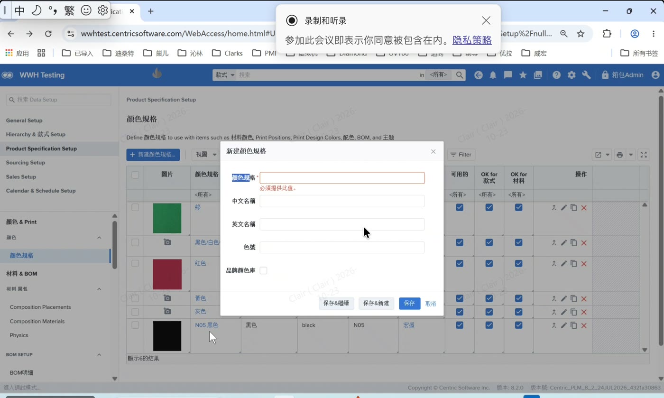Screen dimensions: 664x398
Task: Click 取消 to cancel the dialog
Action: click(431, 304)
